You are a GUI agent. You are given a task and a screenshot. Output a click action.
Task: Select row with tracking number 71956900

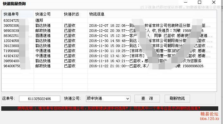click(x=109, y=51)
